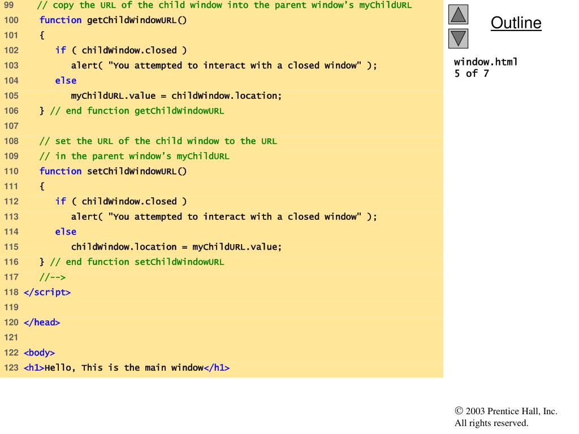
Task: Click the 'All rights reserved.' text
Action: click(491, 423)
